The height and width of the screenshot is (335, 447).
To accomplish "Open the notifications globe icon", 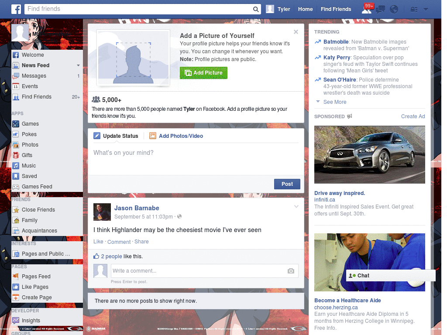I will coord(394,10).
